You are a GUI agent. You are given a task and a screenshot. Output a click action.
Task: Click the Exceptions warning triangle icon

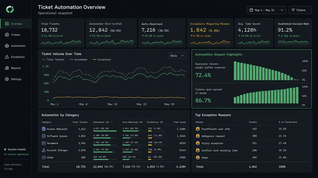[7, 57]
